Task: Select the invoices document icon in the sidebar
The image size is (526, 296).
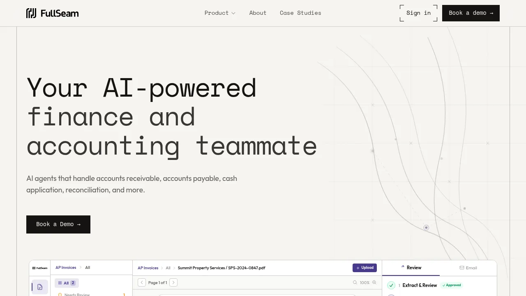Action: point(40,287)
